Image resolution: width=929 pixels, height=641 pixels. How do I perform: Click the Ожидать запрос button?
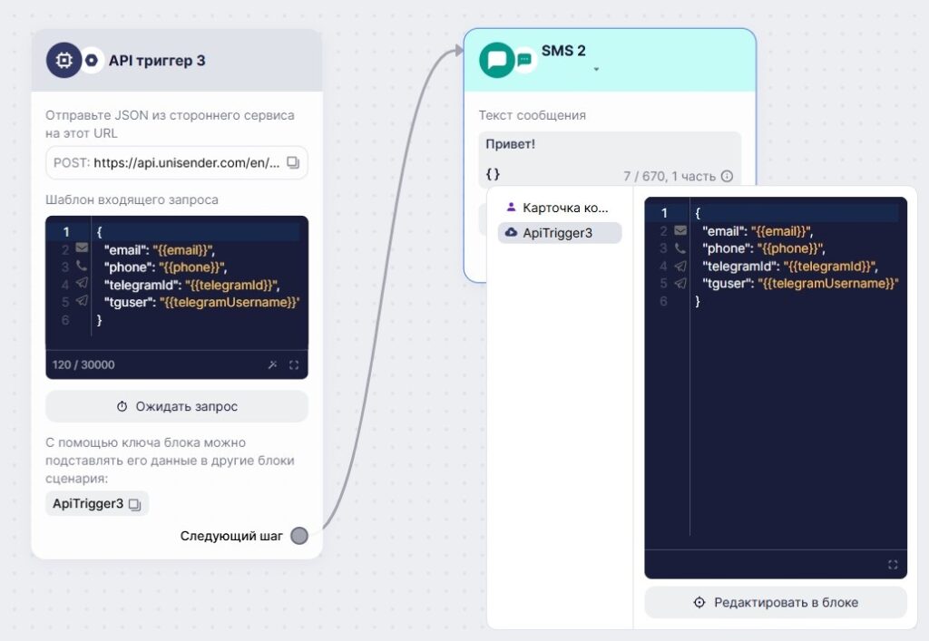pyautogui.click(x=177, y=406)
